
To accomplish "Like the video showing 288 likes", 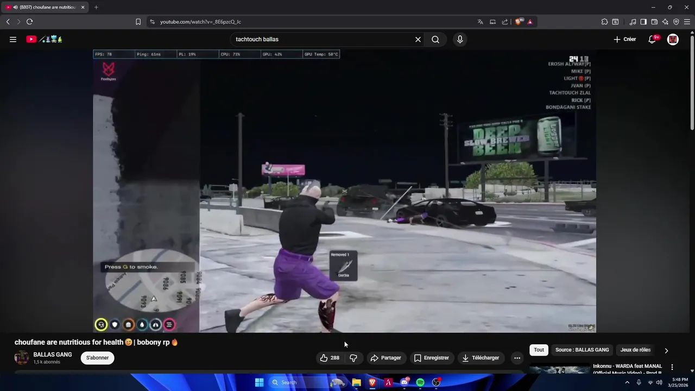I will pos(330,358).
